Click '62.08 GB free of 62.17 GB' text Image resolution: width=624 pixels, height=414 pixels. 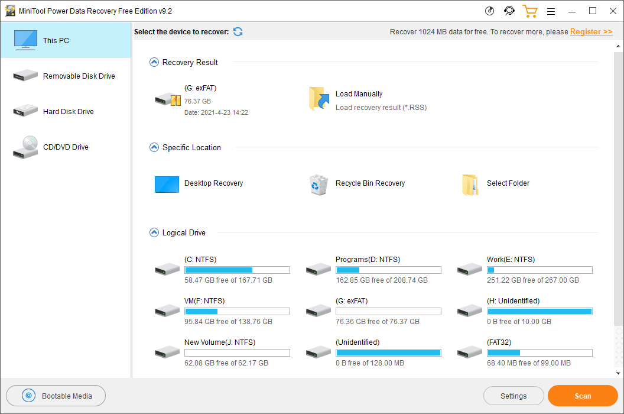pos(226,363)
